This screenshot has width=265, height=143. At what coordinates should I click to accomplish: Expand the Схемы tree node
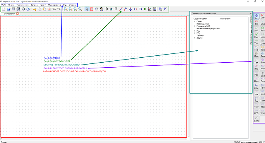tap(194, 22)
